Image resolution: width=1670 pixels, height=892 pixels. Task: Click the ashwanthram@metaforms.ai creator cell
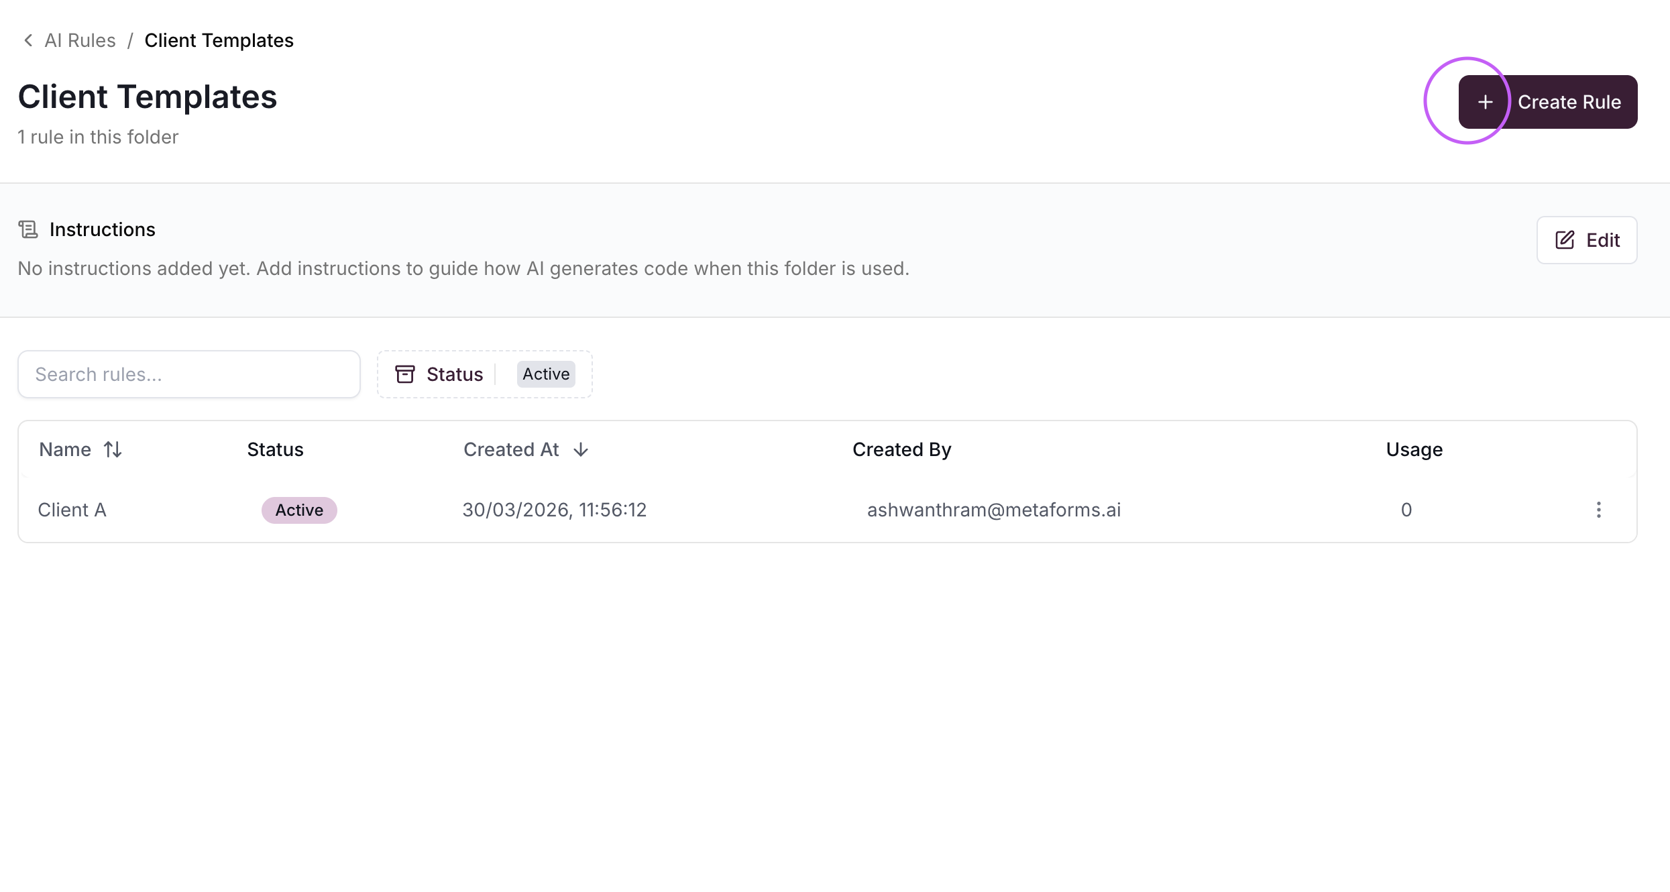pyautogui.click(x=994, y=510)
